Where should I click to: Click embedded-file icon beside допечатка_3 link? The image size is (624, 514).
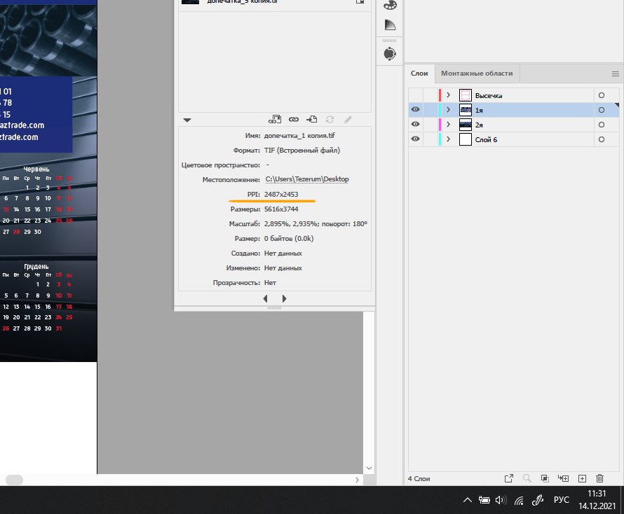(x=360, y=1)
